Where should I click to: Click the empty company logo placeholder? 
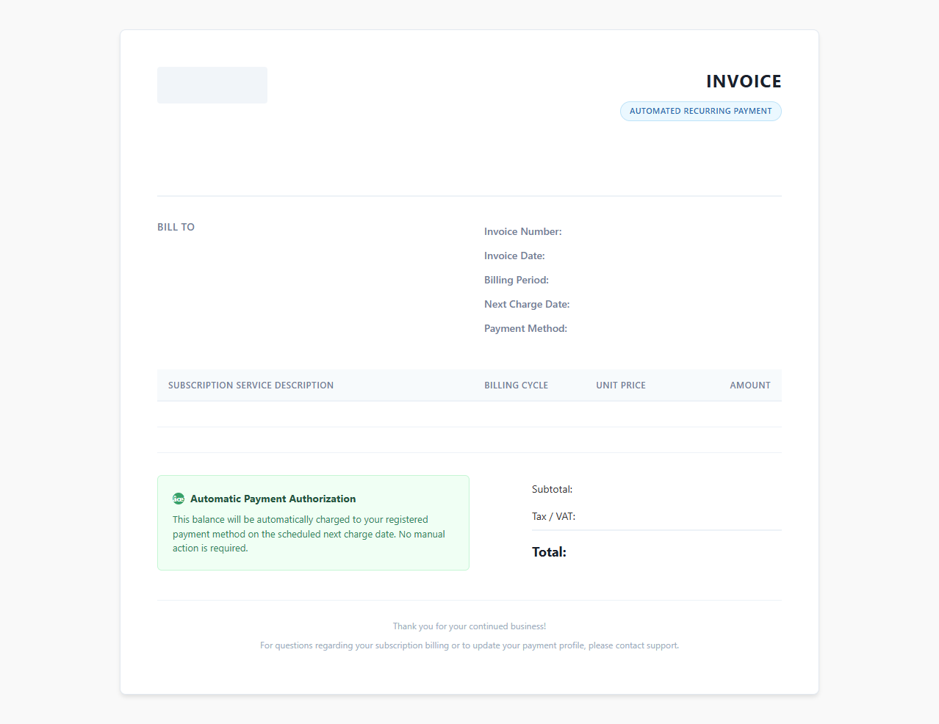[212, 85]
